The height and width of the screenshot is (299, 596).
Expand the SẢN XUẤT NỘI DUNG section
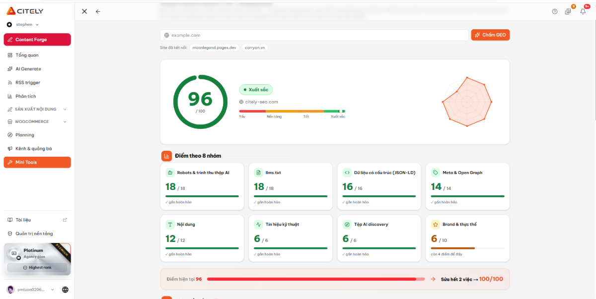click(37, 109)
